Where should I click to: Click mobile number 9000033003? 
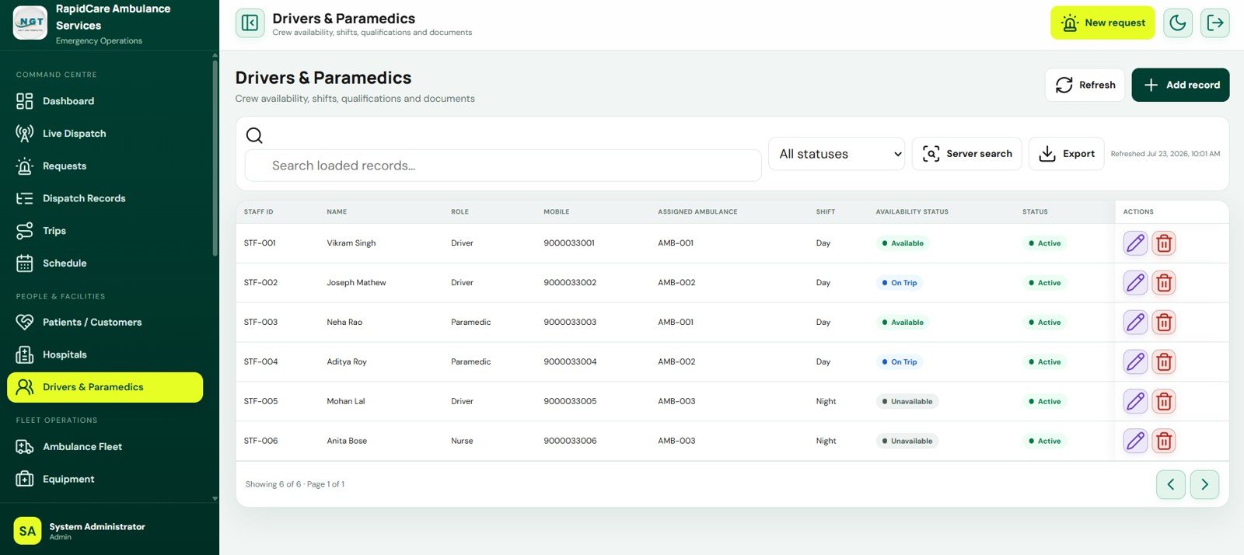click(x=570, y=323)
